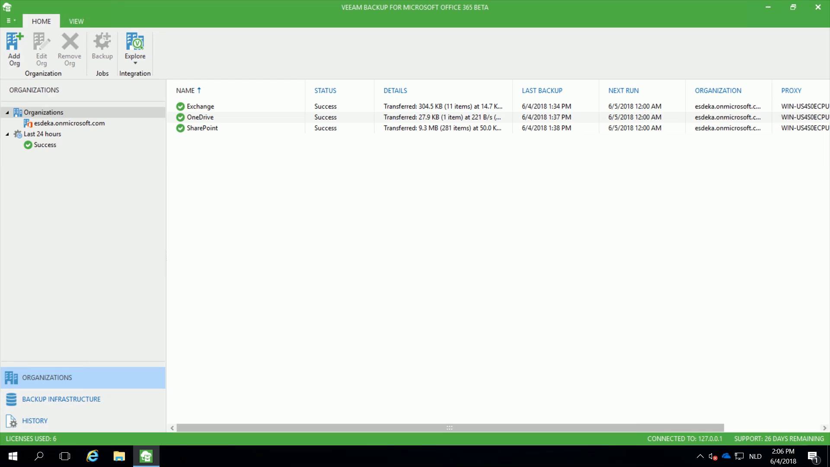830x467 pixels.
Task: Open the Backup Infrastructure view
Action: 61,399
